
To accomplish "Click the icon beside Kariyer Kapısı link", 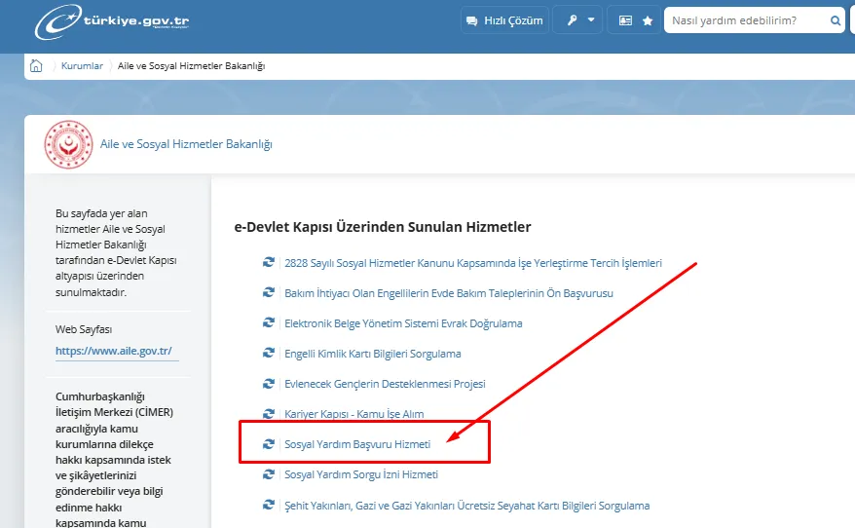I will [x=269, y=414].
